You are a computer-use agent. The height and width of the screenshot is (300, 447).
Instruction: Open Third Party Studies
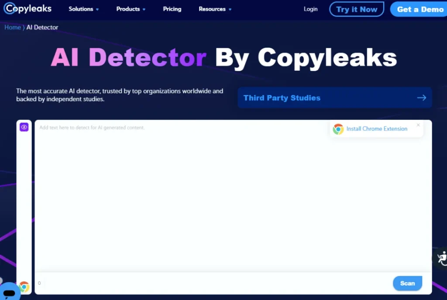[282, 98]
